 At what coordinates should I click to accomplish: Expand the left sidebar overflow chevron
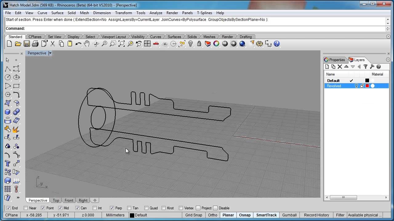click(18, 197)
